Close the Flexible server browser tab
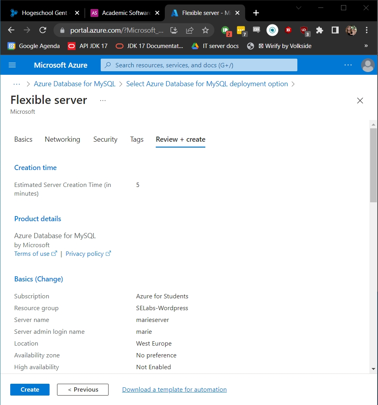The height and width of the screenshot is (405, 378). pos(237,13)
